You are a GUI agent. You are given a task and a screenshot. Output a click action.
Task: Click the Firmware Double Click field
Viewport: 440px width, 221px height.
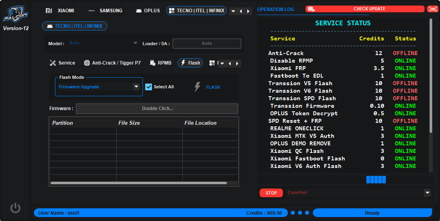(157, 109)
